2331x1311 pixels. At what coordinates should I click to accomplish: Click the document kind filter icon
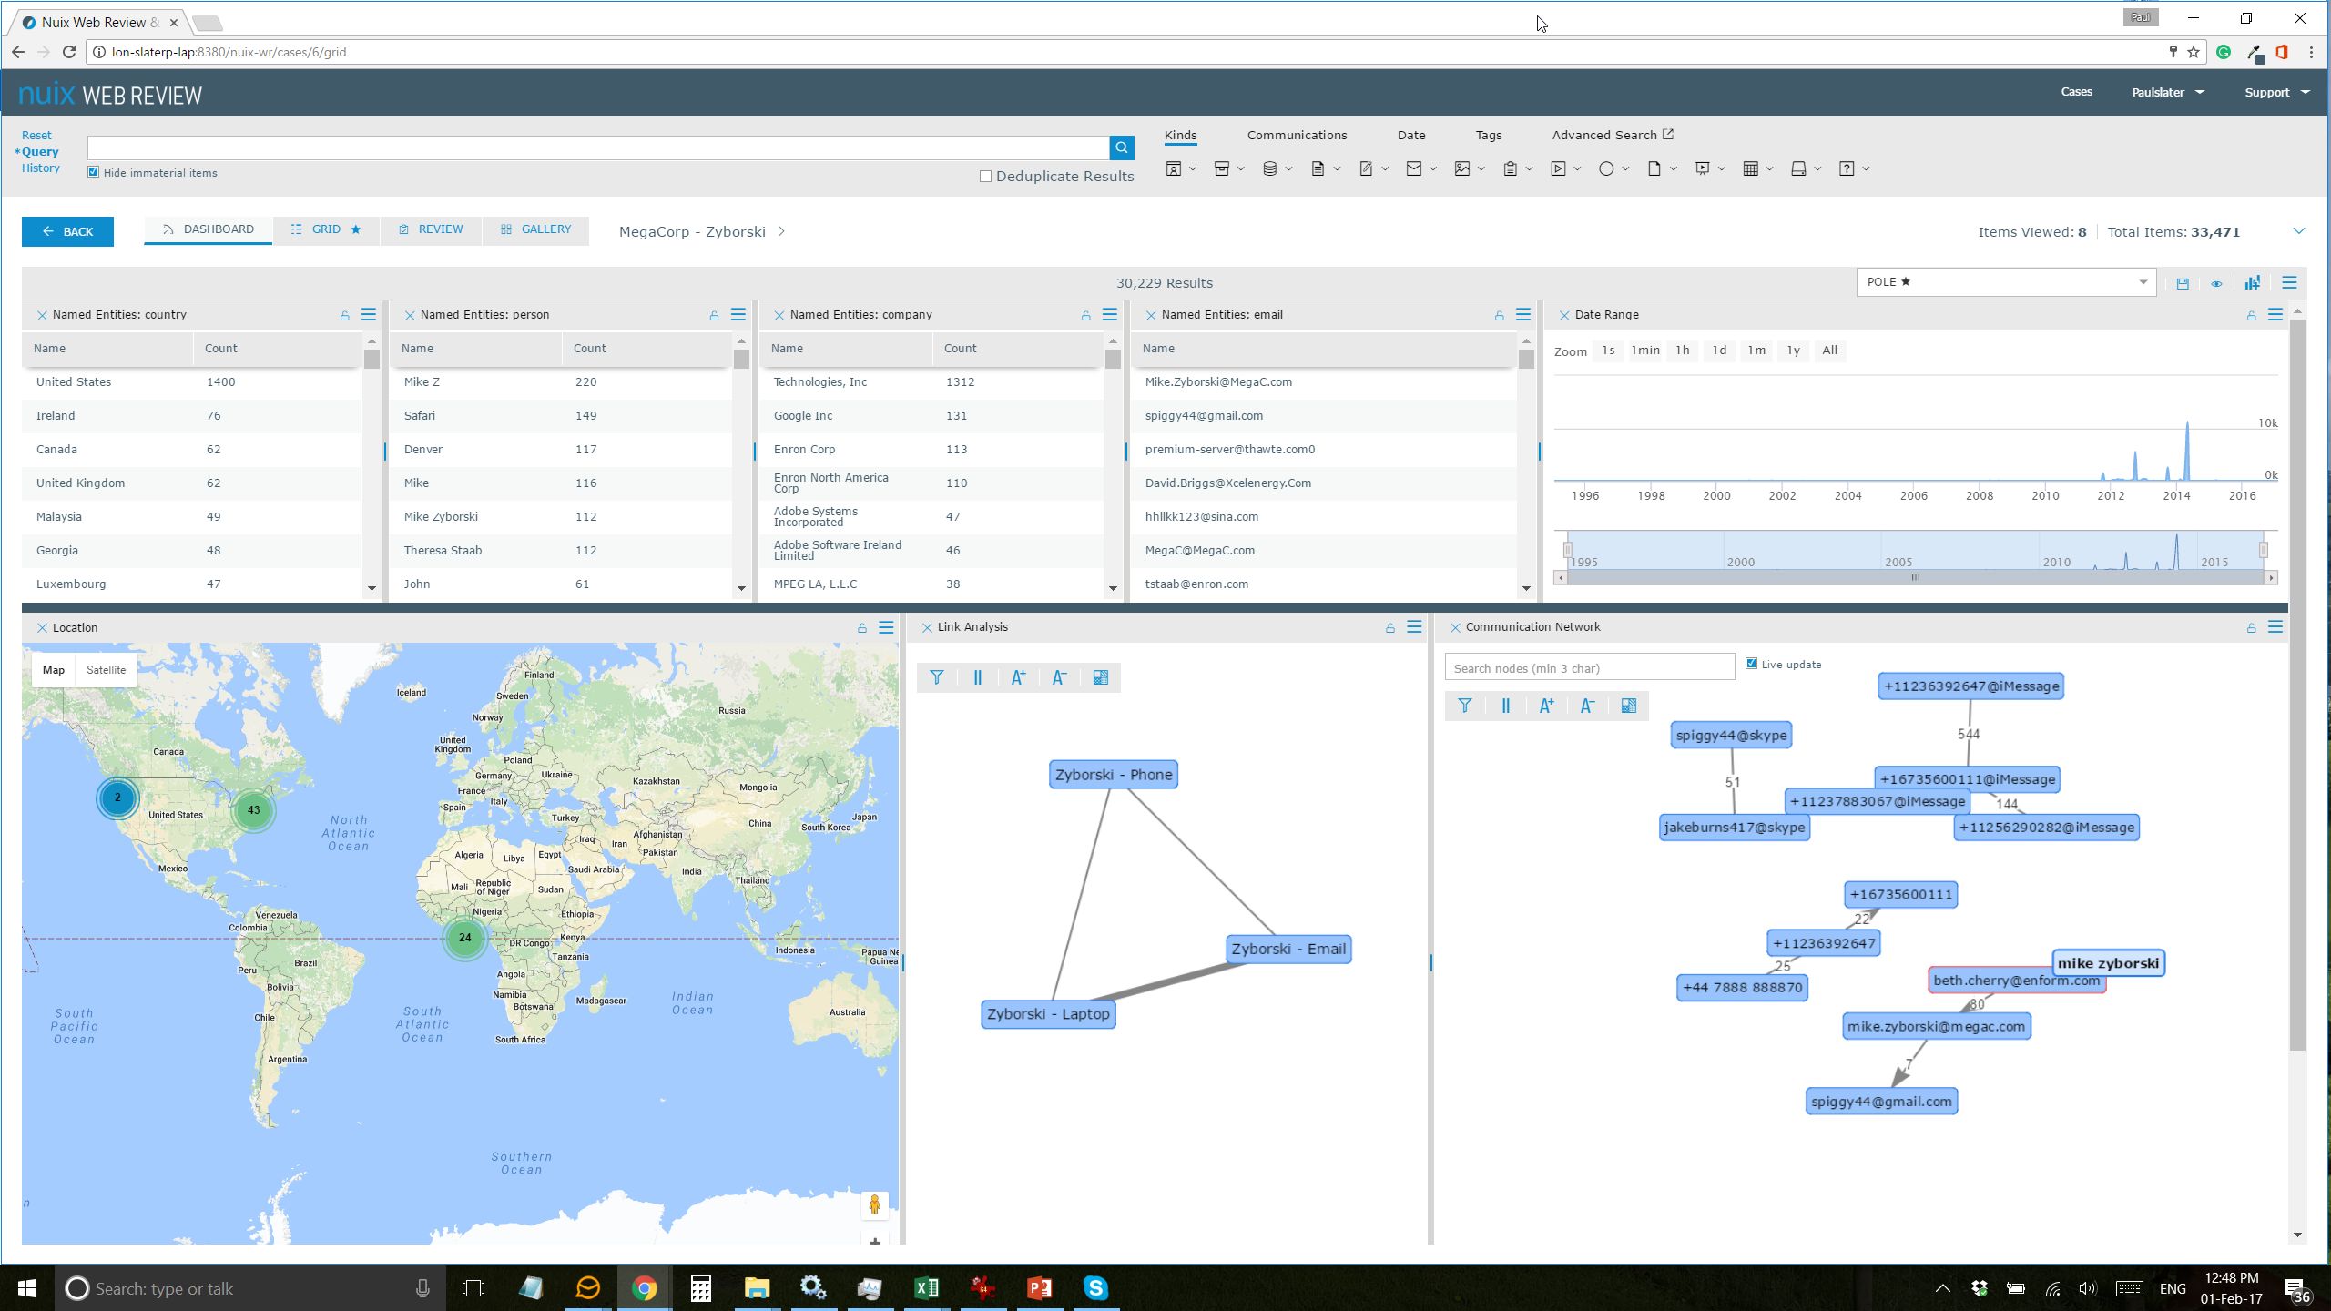[1318, 168]
